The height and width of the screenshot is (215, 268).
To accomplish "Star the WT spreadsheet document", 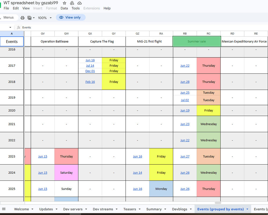I will point(64,3).
